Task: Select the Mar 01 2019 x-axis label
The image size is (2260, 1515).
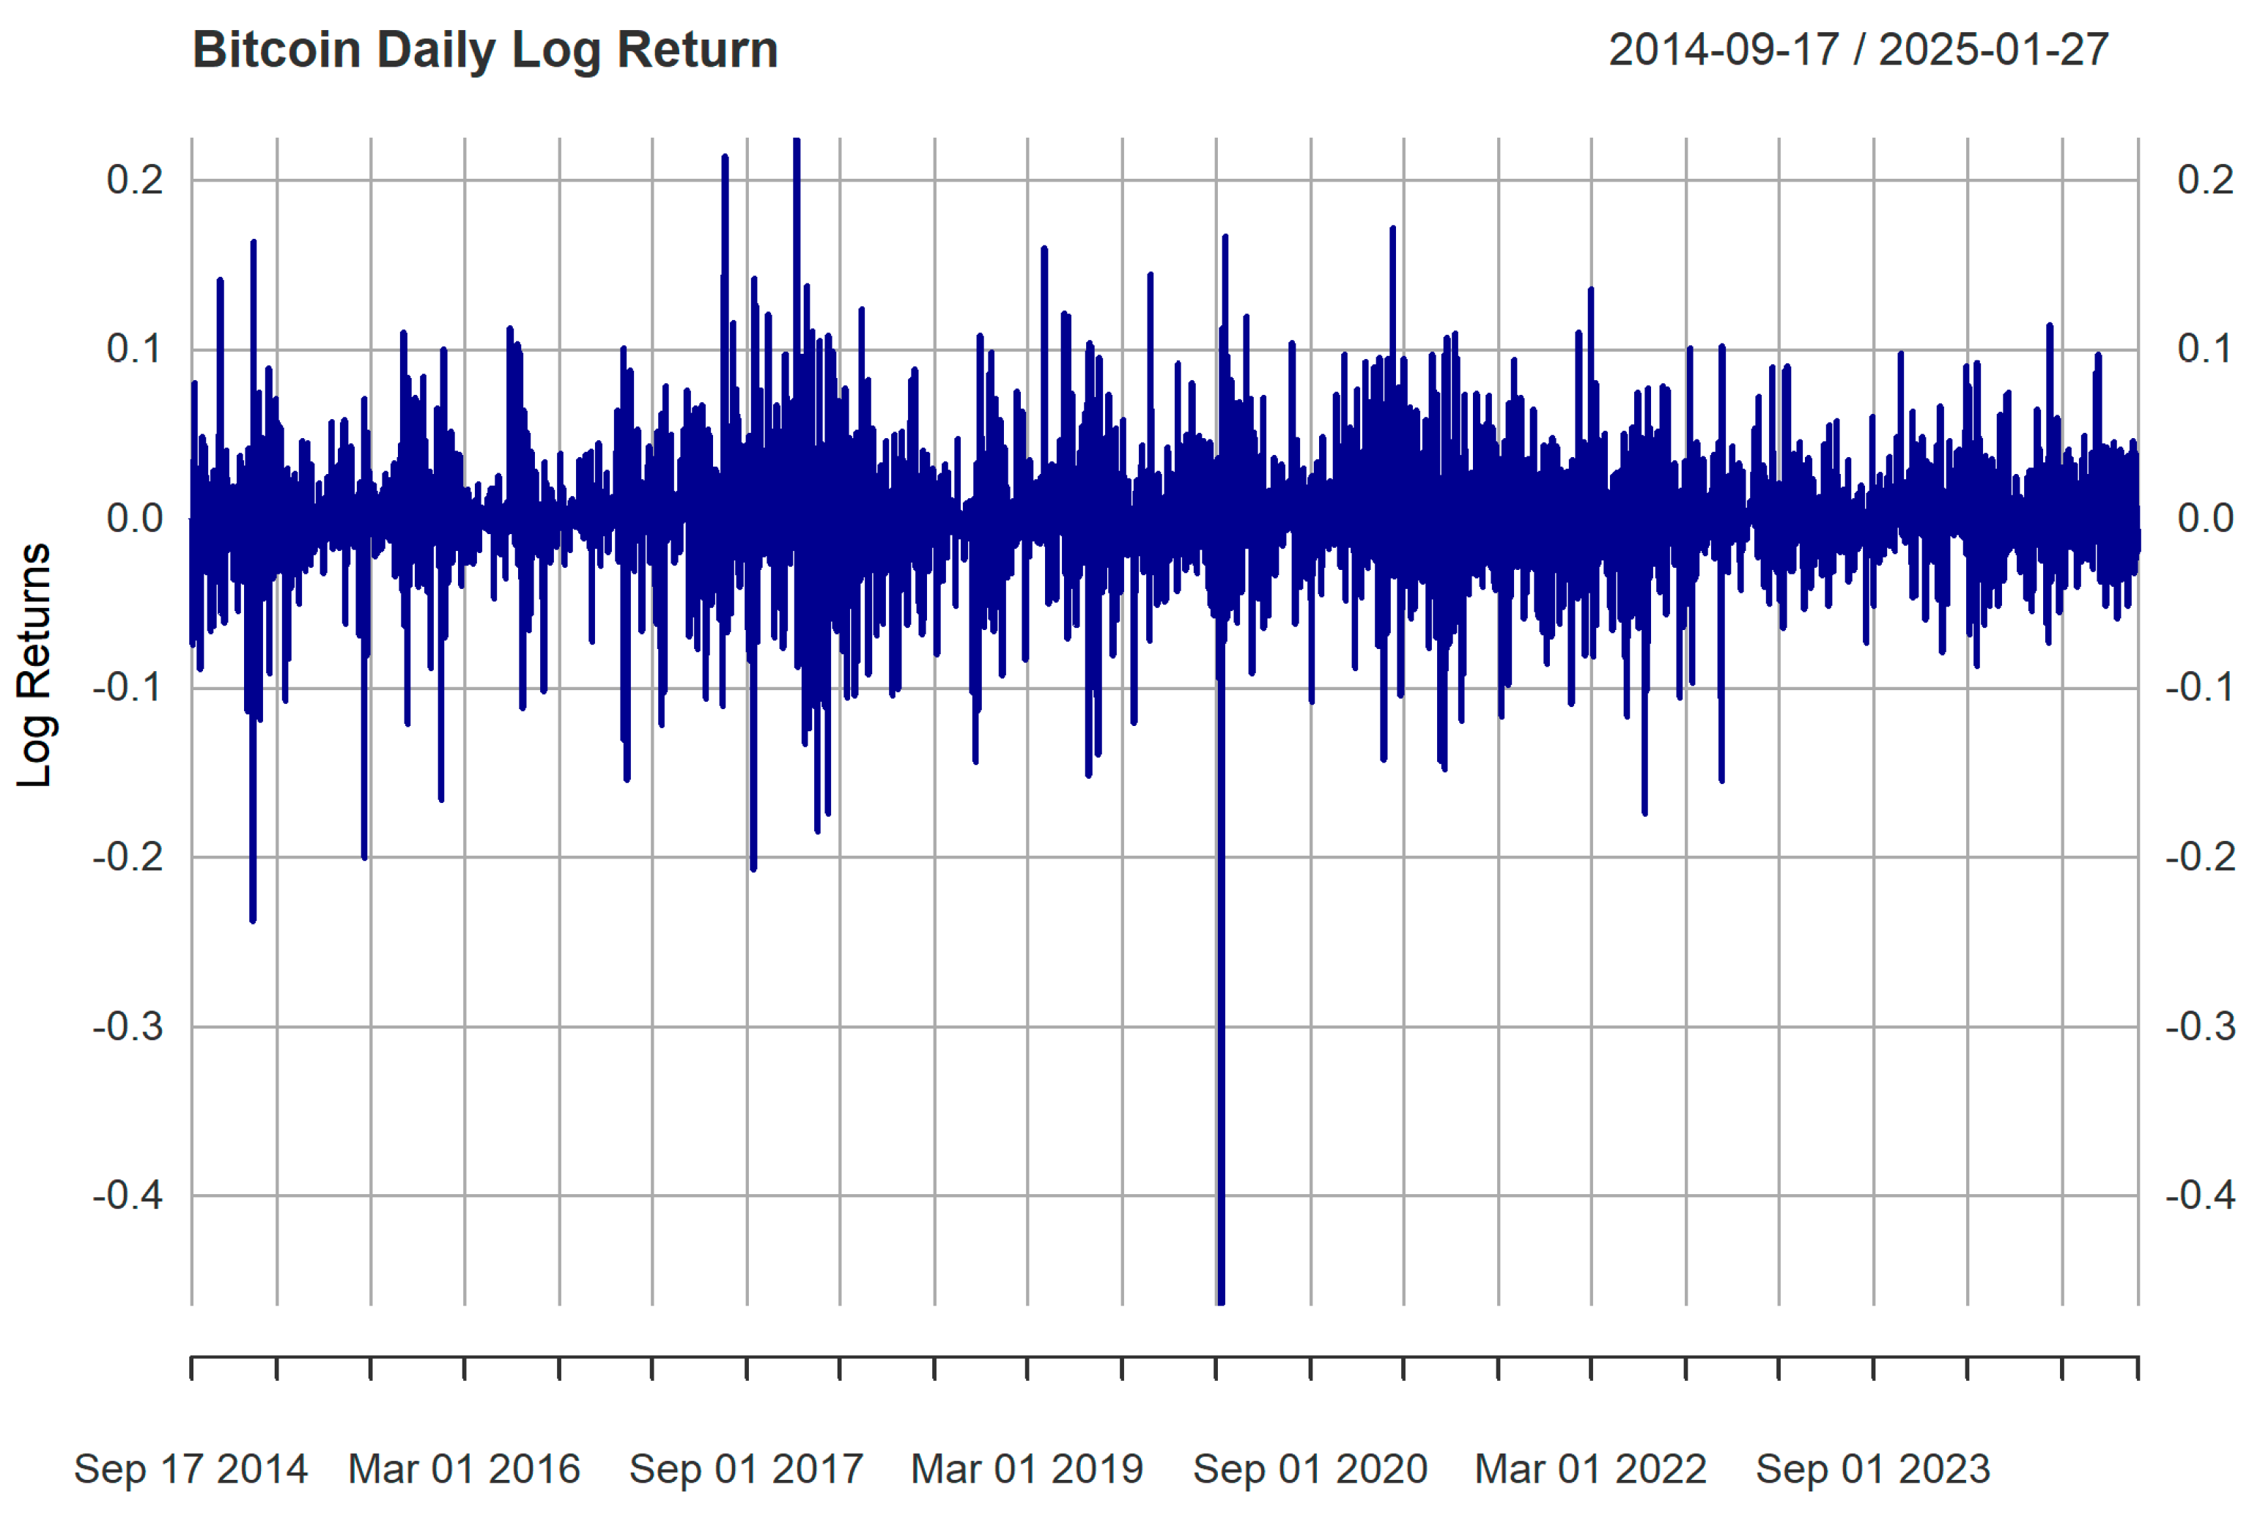Action: pyautogui.click(x=1027, y=1469)
